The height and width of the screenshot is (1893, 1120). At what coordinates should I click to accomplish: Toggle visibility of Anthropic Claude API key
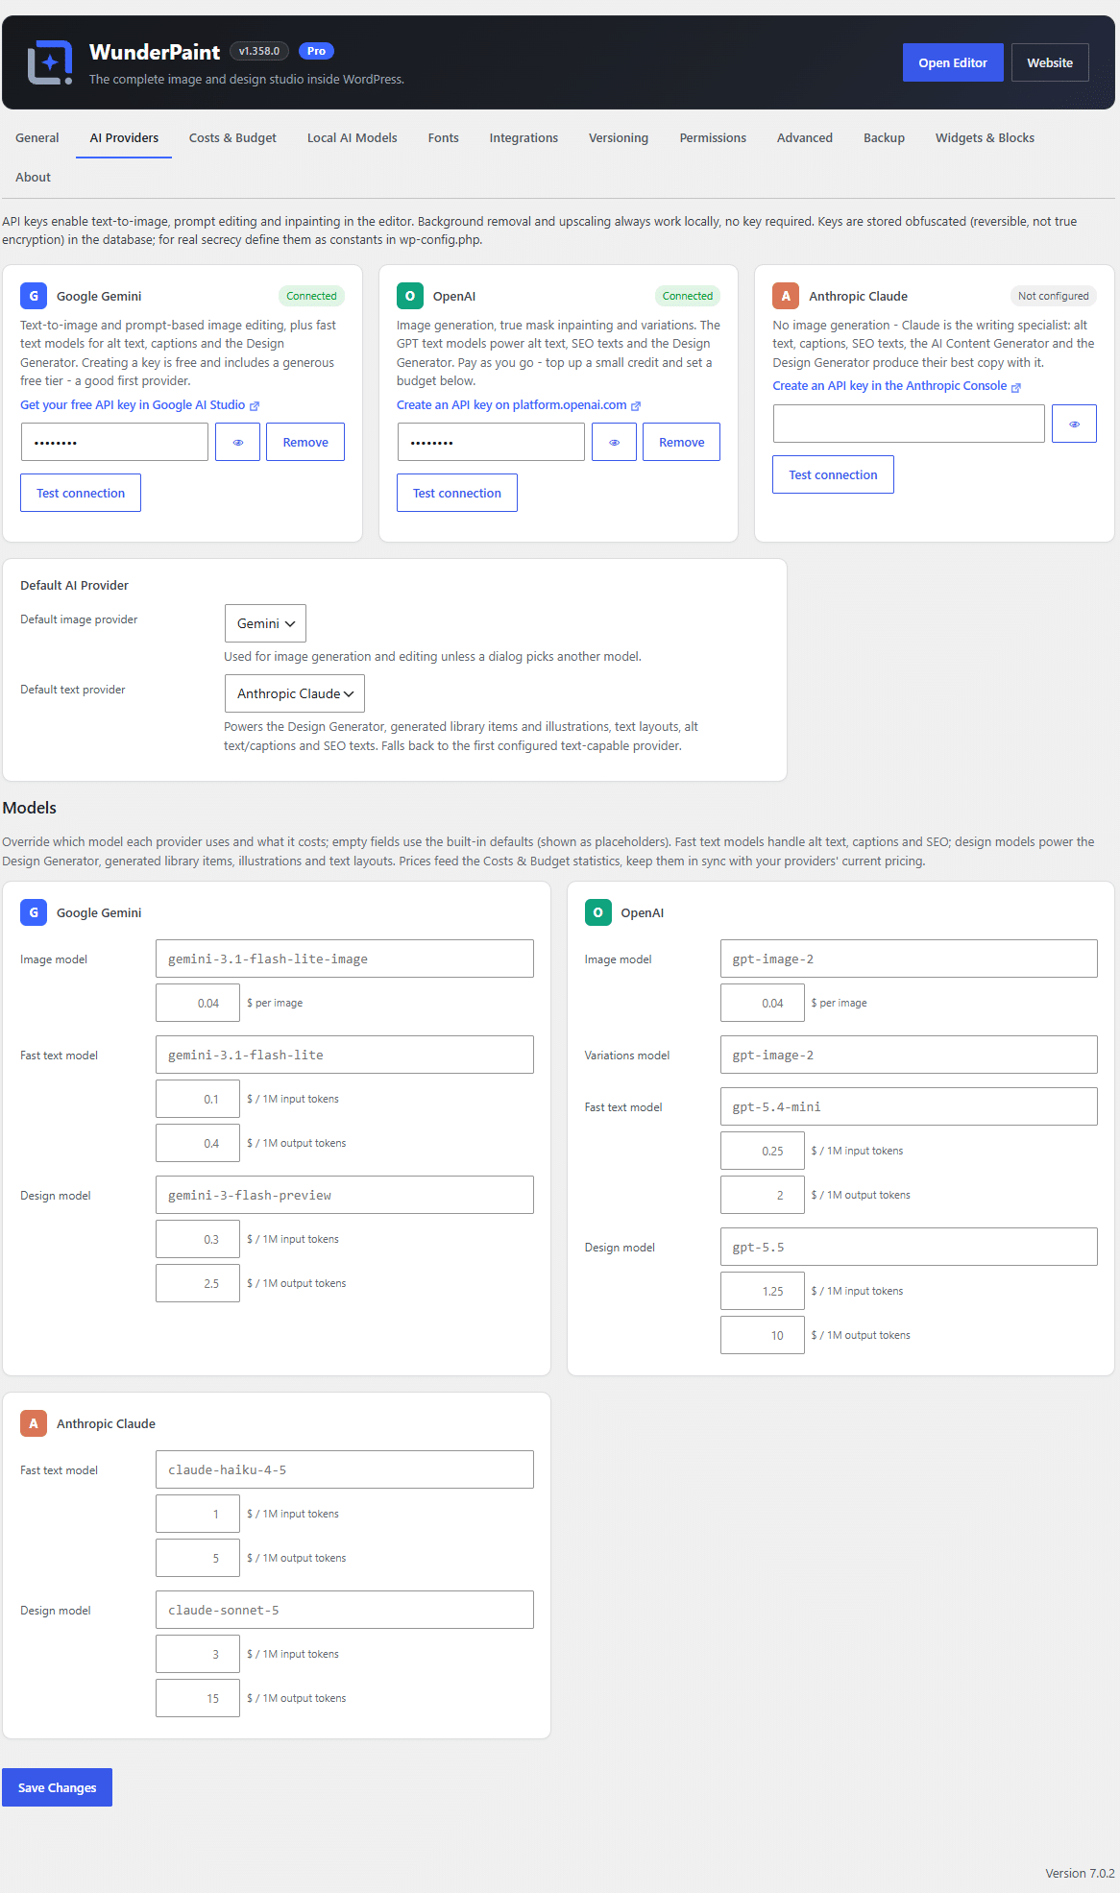pyautogui.click(x=1074, y=424)
